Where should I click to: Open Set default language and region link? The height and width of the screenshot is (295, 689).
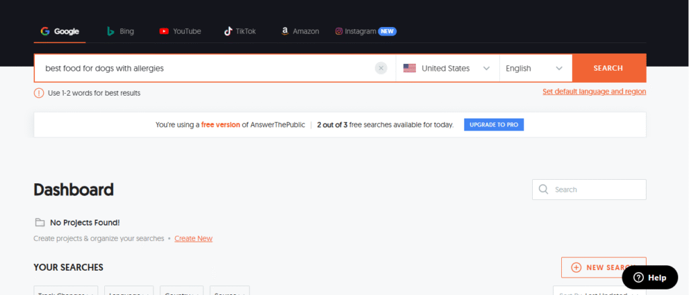point(594,92)
